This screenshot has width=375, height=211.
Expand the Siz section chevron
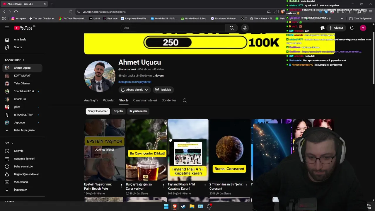point(12,143)
